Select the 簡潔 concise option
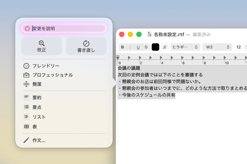 point(64,84)
